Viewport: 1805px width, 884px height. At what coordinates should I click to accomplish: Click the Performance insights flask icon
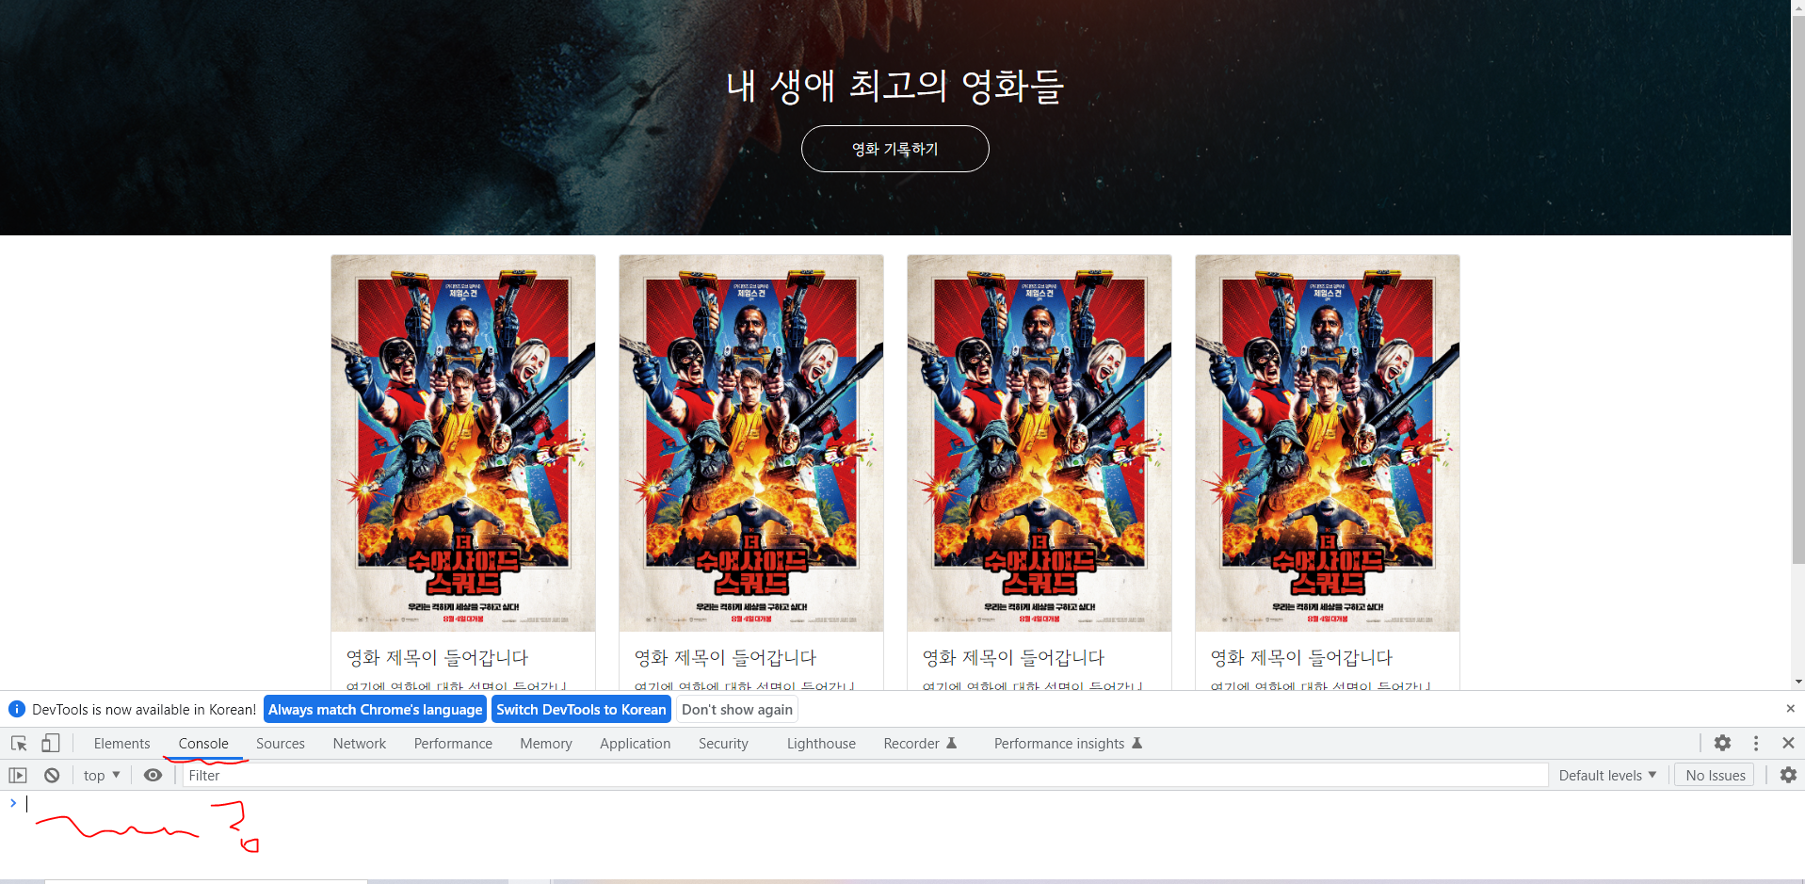pyautogui.click(x=1136, y=743)
